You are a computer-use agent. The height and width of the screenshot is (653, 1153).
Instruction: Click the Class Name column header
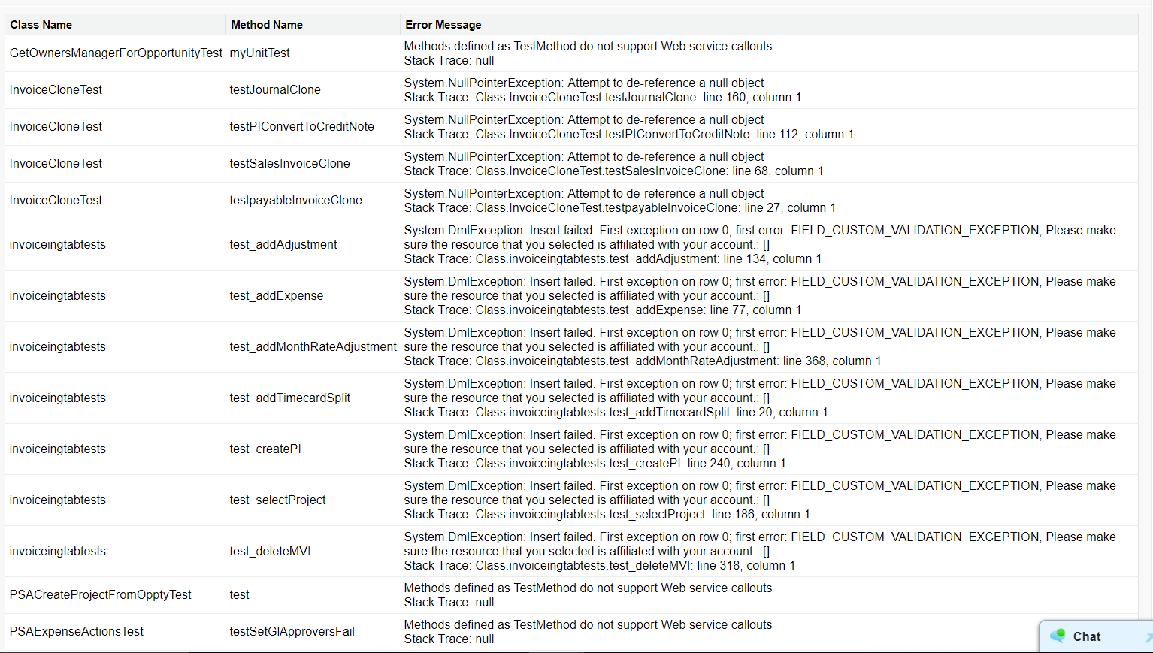[x=41, y=25]
